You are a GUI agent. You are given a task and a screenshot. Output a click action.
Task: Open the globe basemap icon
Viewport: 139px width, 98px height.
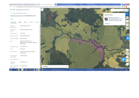pos(127,28)
